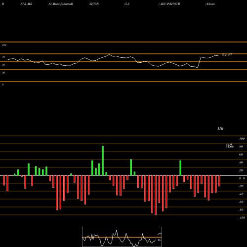The image size is (247, 247).
Task: Click the mini chart thumbnail at bottom
Action: [122, 237]
